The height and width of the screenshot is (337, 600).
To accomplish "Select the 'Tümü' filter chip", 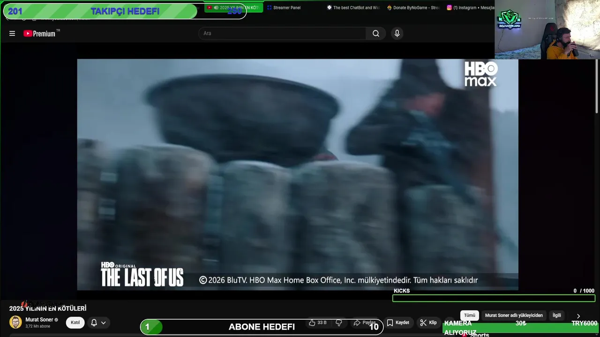I will [470, 315].
